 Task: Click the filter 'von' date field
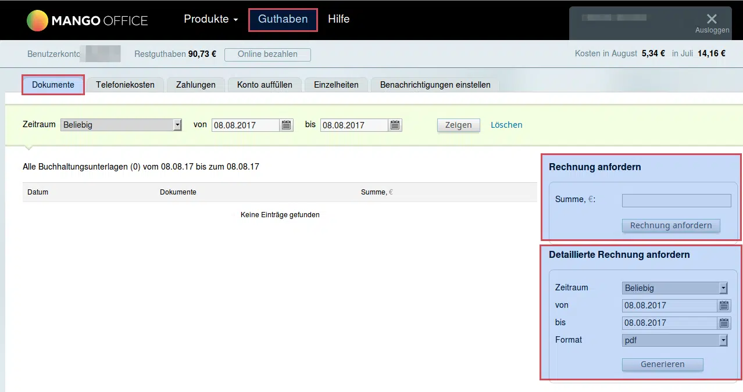[x=246, y=125]
